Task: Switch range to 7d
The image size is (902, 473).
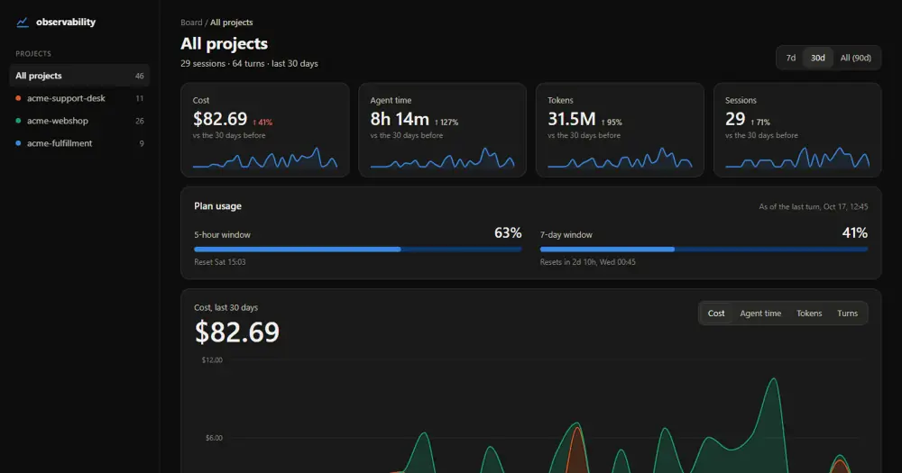Action: click(x=790, y=58)
